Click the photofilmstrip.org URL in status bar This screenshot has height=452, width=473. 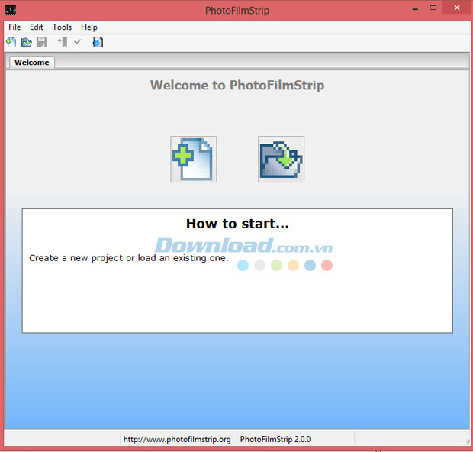pos(177,440)
